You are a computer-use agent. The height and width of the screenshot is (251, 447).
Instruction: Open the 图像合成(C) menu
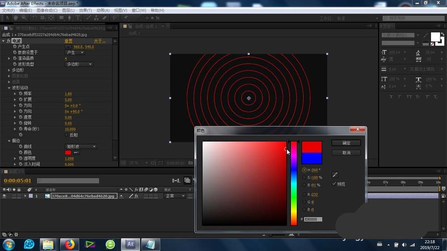coord(46,10)
